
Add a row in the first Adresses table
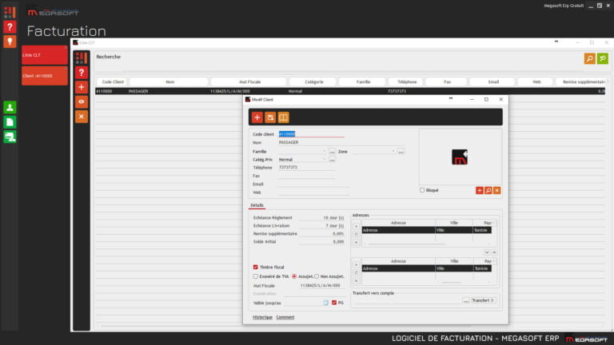356,227
